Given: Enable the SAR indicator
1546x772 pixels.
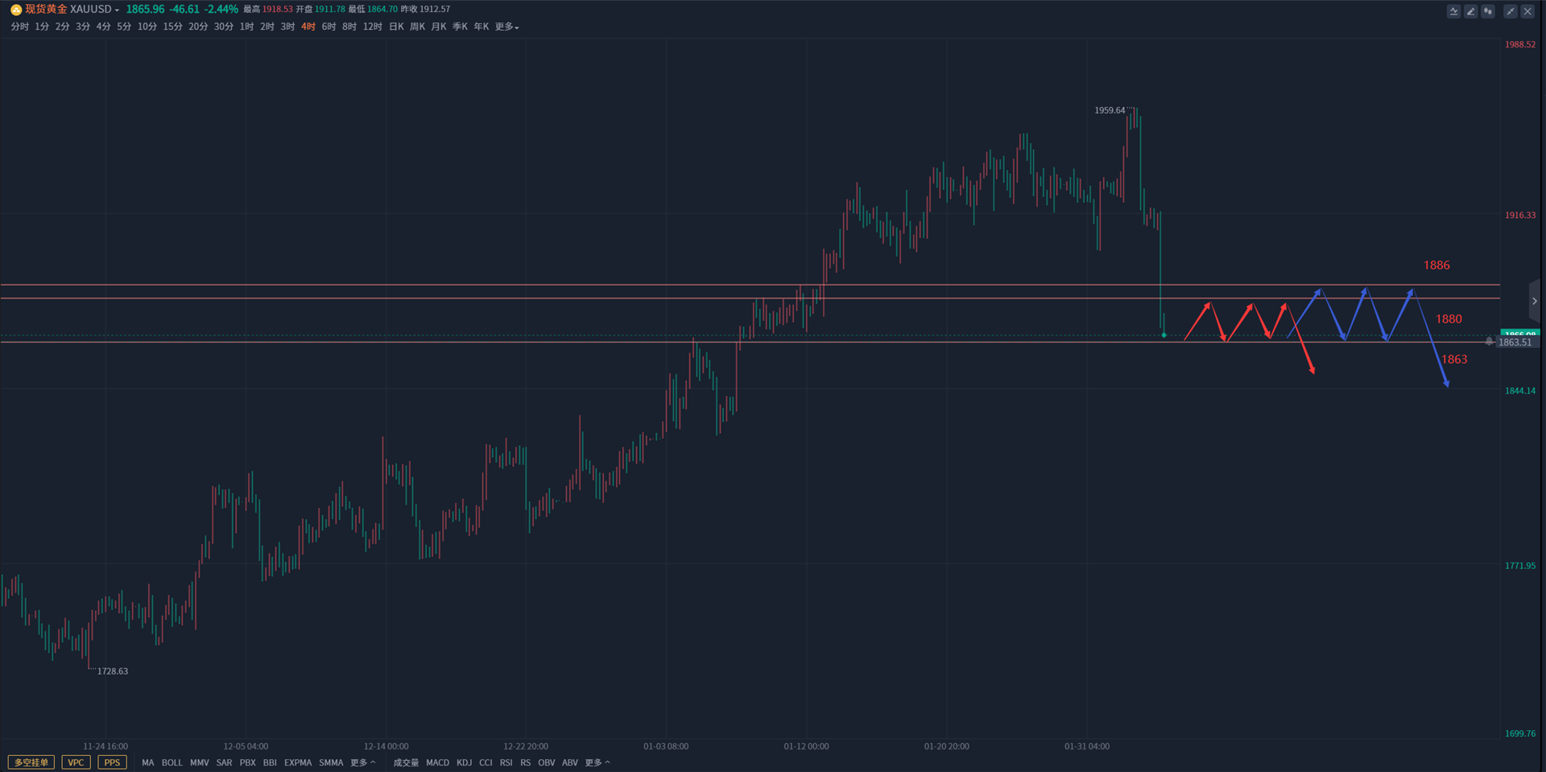Looking at the screenshot, I should point(224,762).
